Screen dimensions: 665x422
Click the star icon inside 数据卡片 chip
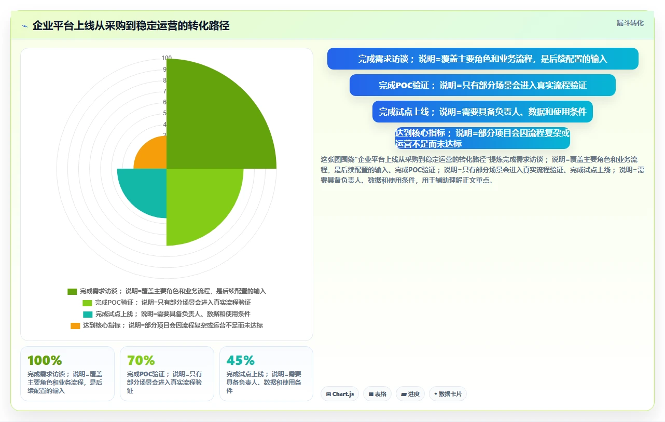(x=436, y=394)
